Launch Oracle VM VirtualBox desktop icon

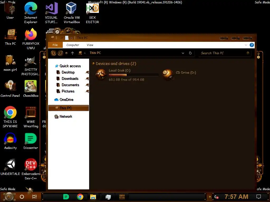72,13
